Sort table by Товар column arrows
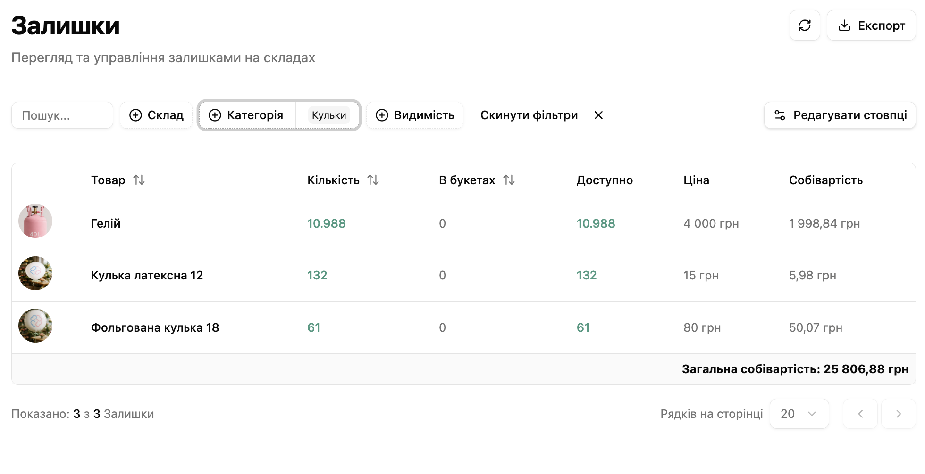Image resolution: width=925 pixels, height=474 pixels. click(x=139, y=180)
